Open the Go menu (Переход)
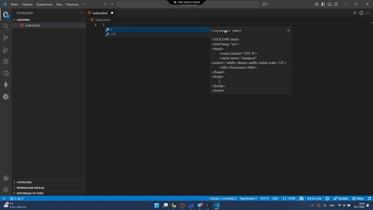The height and width of the screenshot is (210, 373). click(x=72, y=4)
